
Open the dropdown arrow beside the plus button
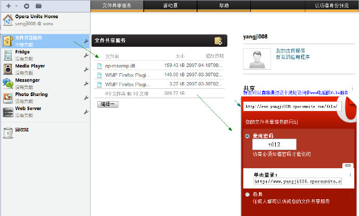(x=16, y=6)
